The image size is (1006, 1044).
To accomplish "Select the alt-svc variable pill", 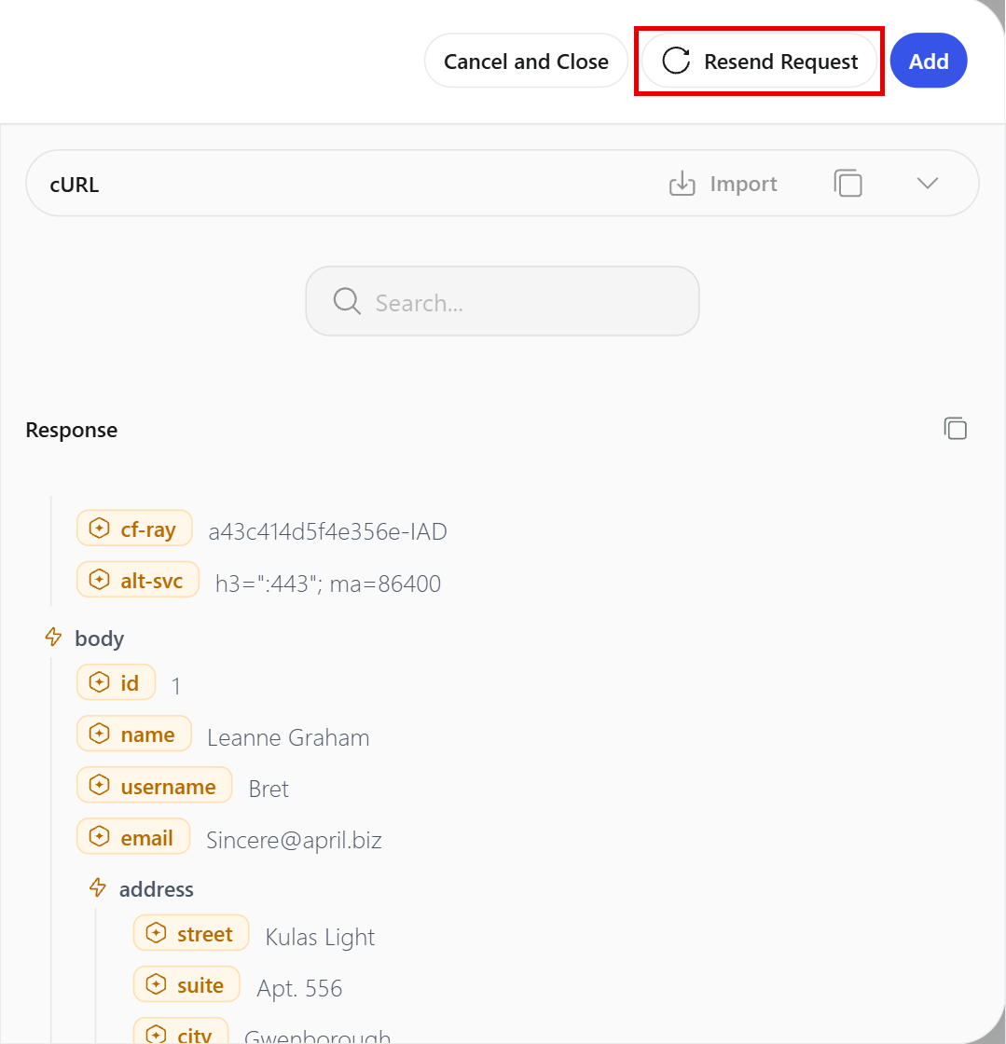I will click(x=138, y=579).
